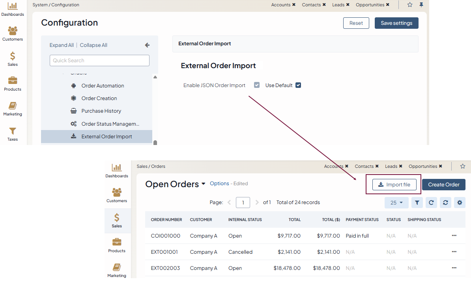Click the Import file button
This screenshot has height=290, width=471.
(394, 184)
